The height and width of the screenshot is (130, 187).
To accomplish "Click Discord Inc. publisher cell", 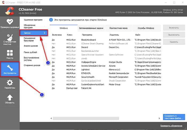I will click(114, 47).
